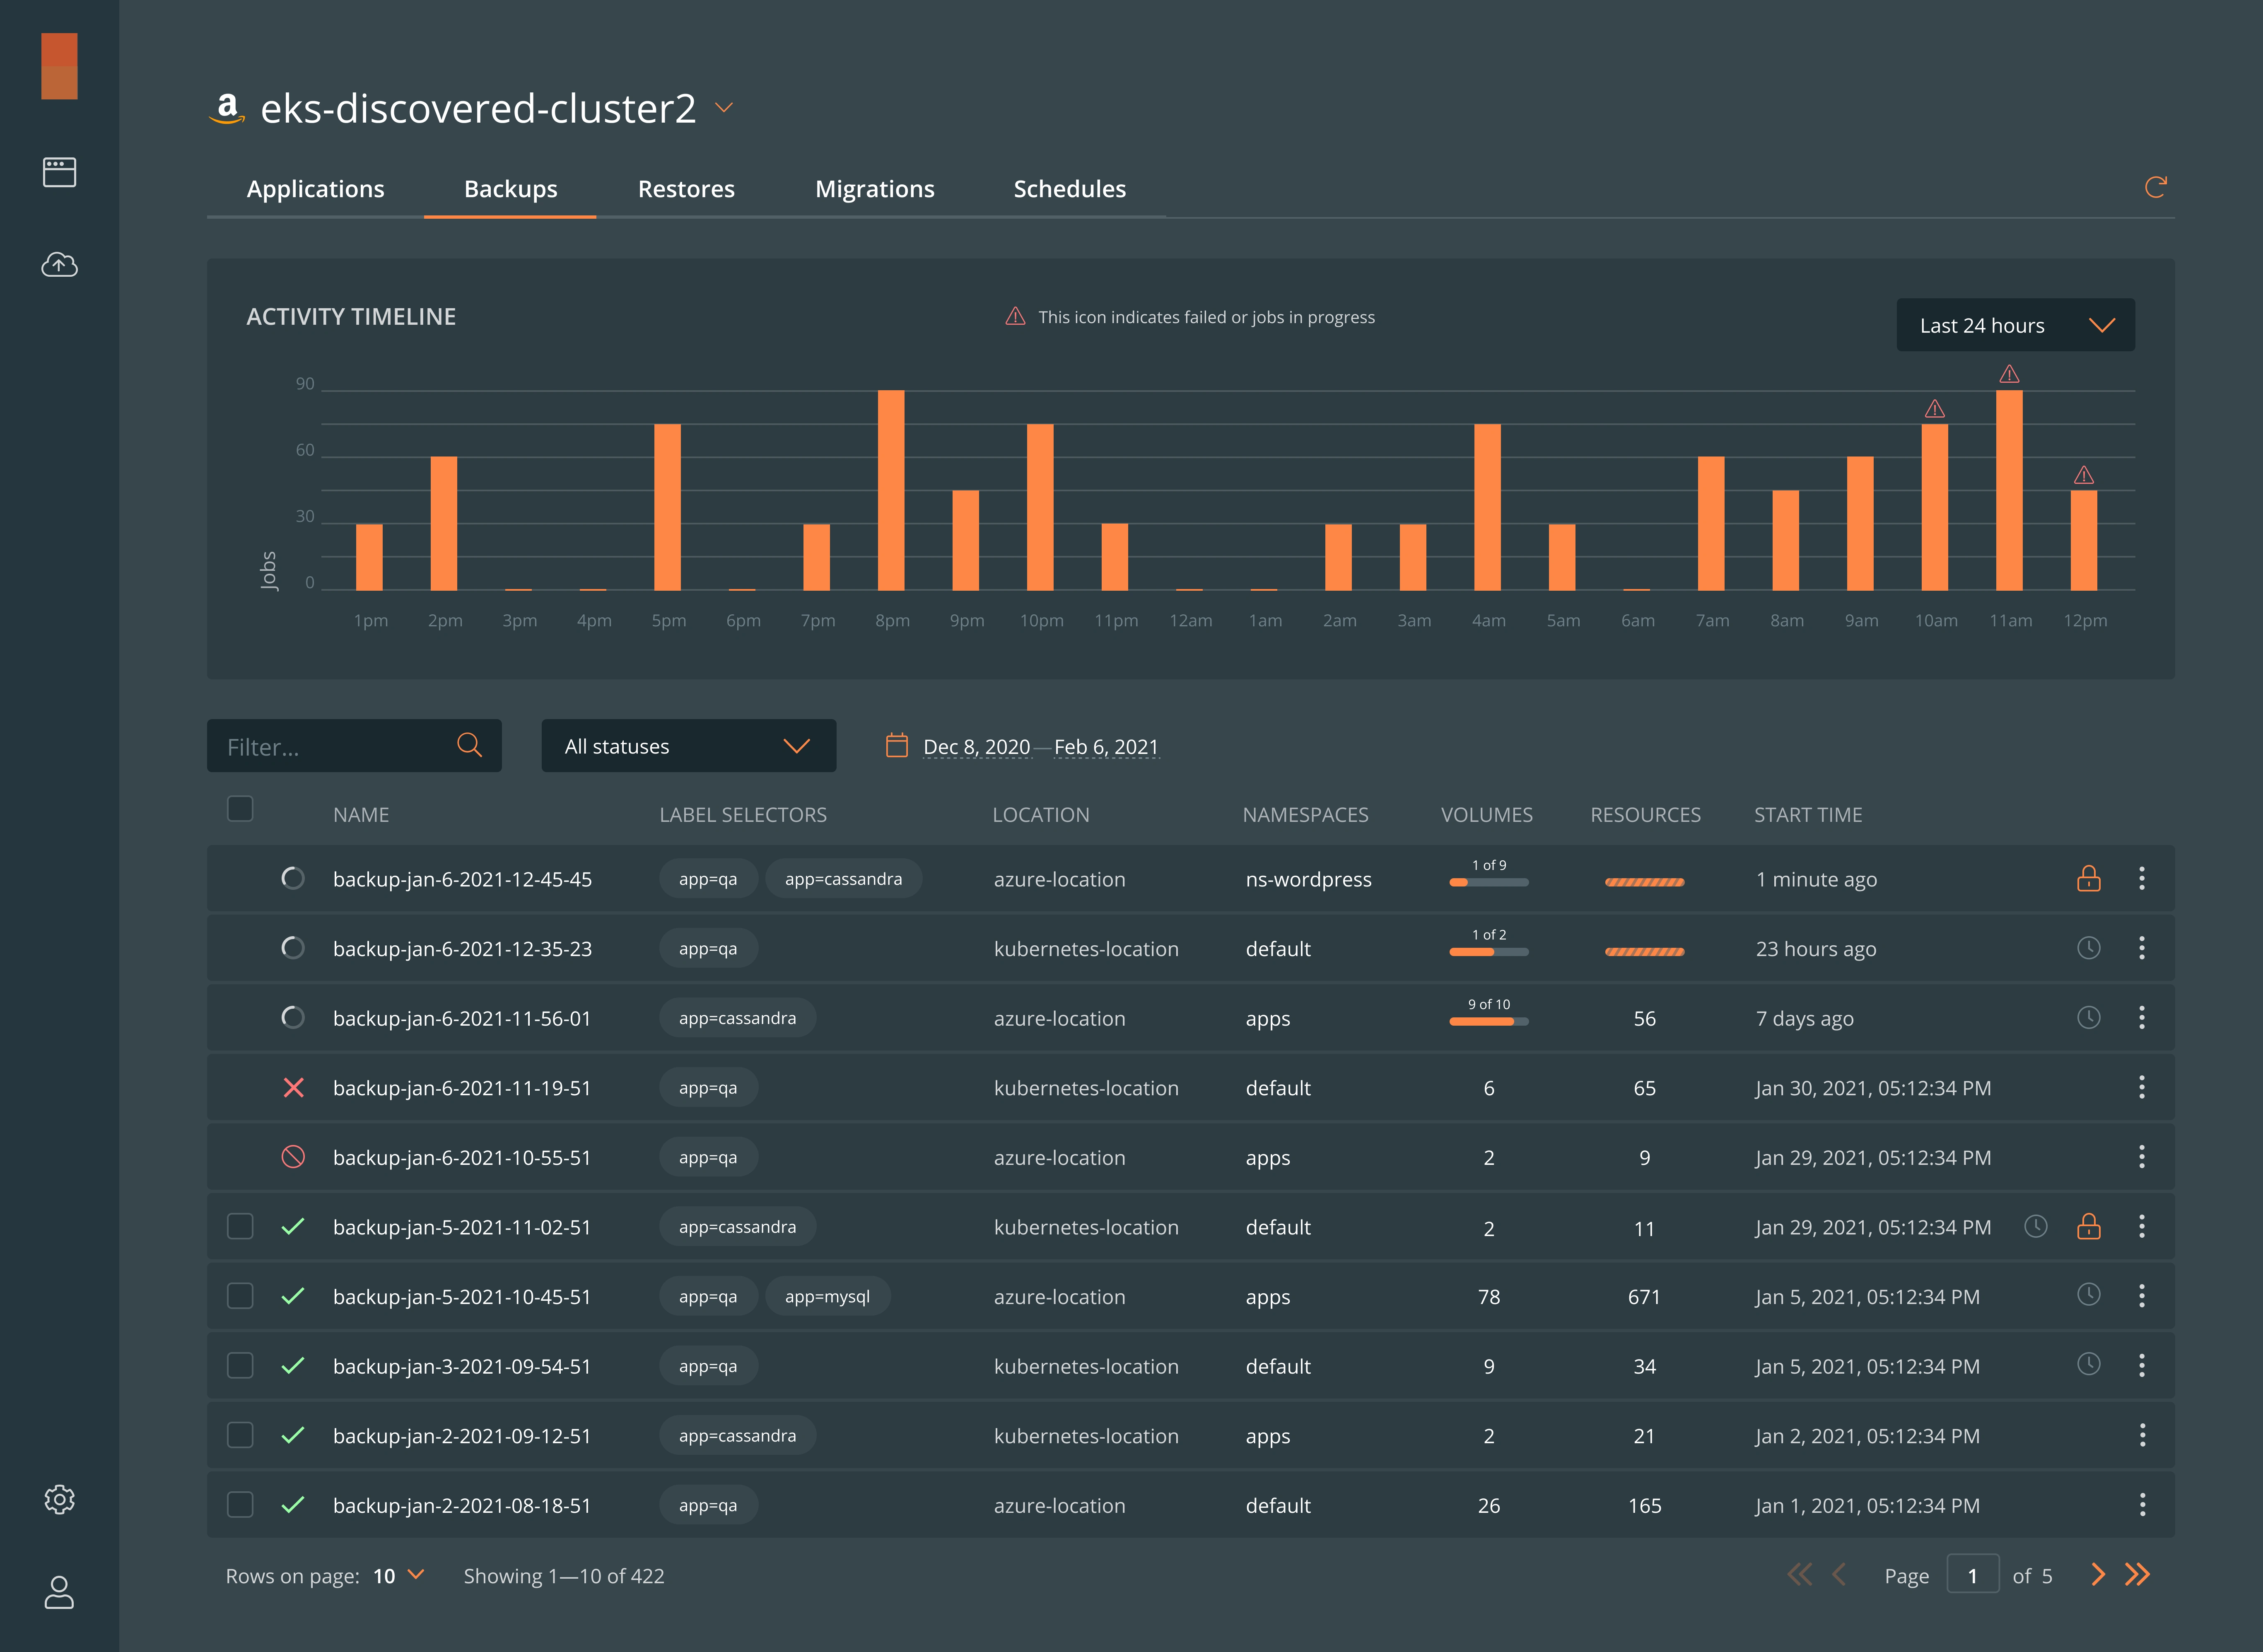Click the orange logo in sidebar
2263x1652 pixels.
click(59, 66)
